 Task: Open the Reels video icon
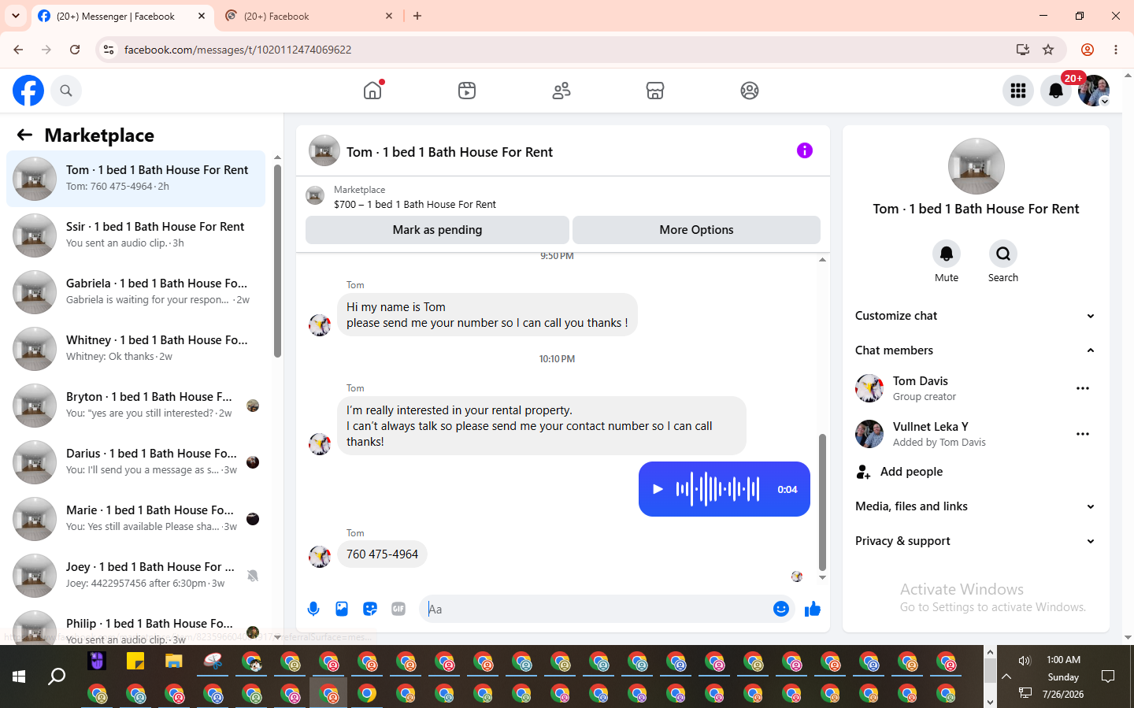(x=467, y=91)
